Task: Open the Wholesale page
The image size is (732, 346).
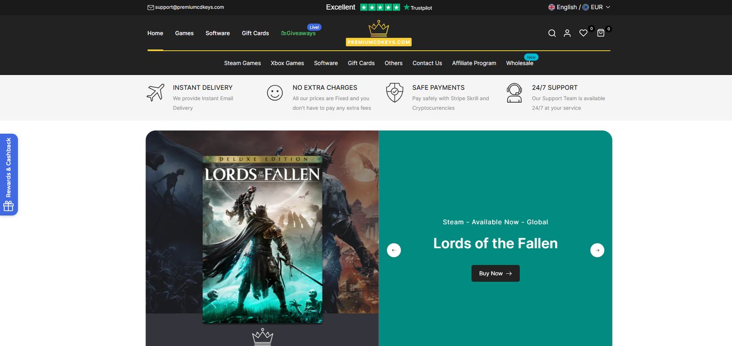Action: pos(520,63)
